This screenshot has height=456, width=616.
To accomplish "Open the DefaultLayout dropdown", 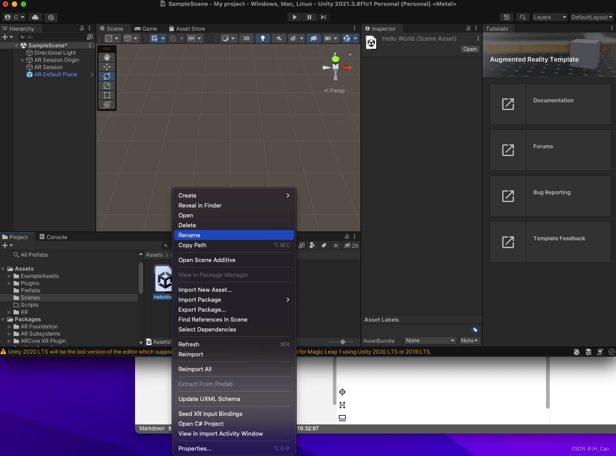I will (x=592, y=17).
